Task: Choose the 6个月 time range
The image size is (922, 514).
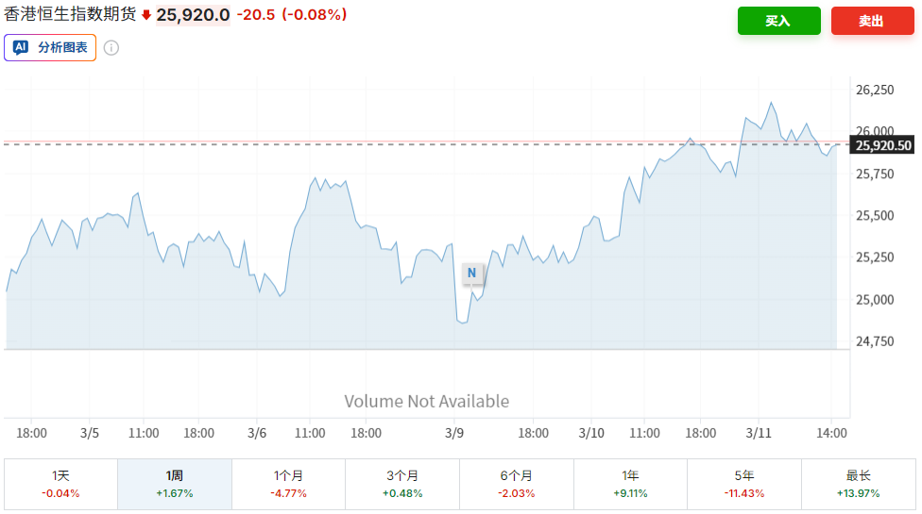Action: click(x=516, y=484)
